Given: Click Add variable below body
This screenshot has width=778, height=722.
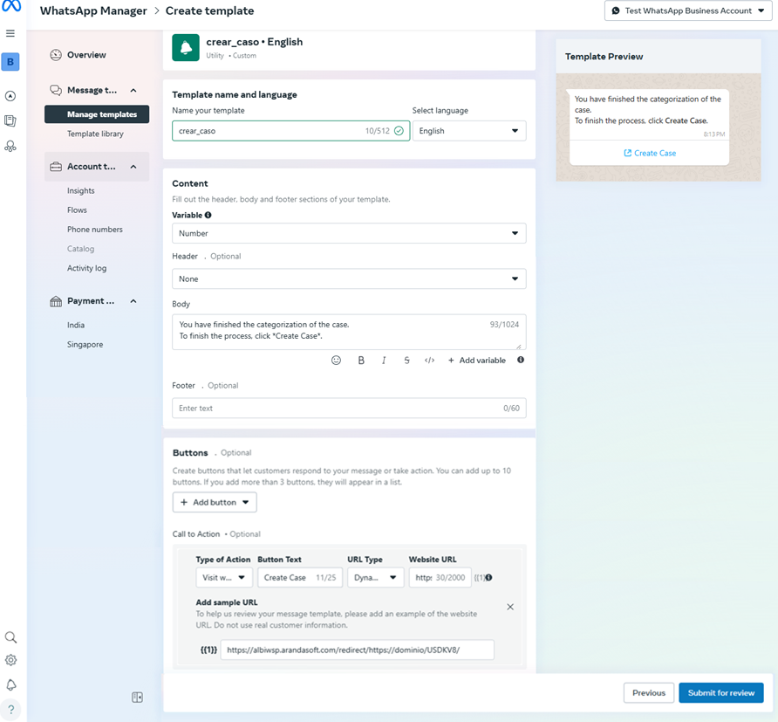Looking at the screenshot, I should pos(477,361).
